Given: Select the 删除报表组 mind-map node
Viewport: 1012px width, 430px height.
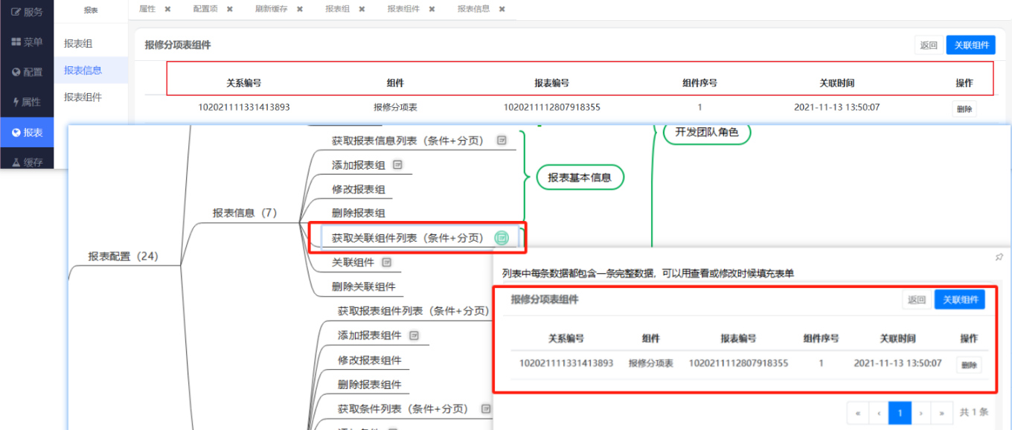Looking at the screenshot, I should point(359,213).
